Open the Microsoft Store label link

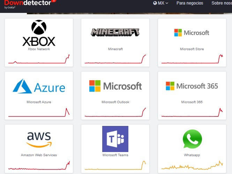[x=192, y=49]
